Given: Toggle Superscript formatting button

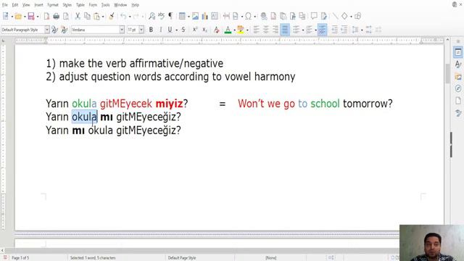Looking at the screenshot, I should click(x=195, y=30).
